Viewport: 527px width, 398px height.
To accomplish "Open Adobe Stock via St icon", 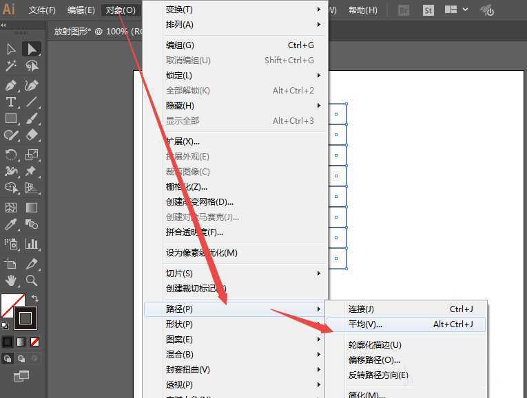I will click(428, 10).
